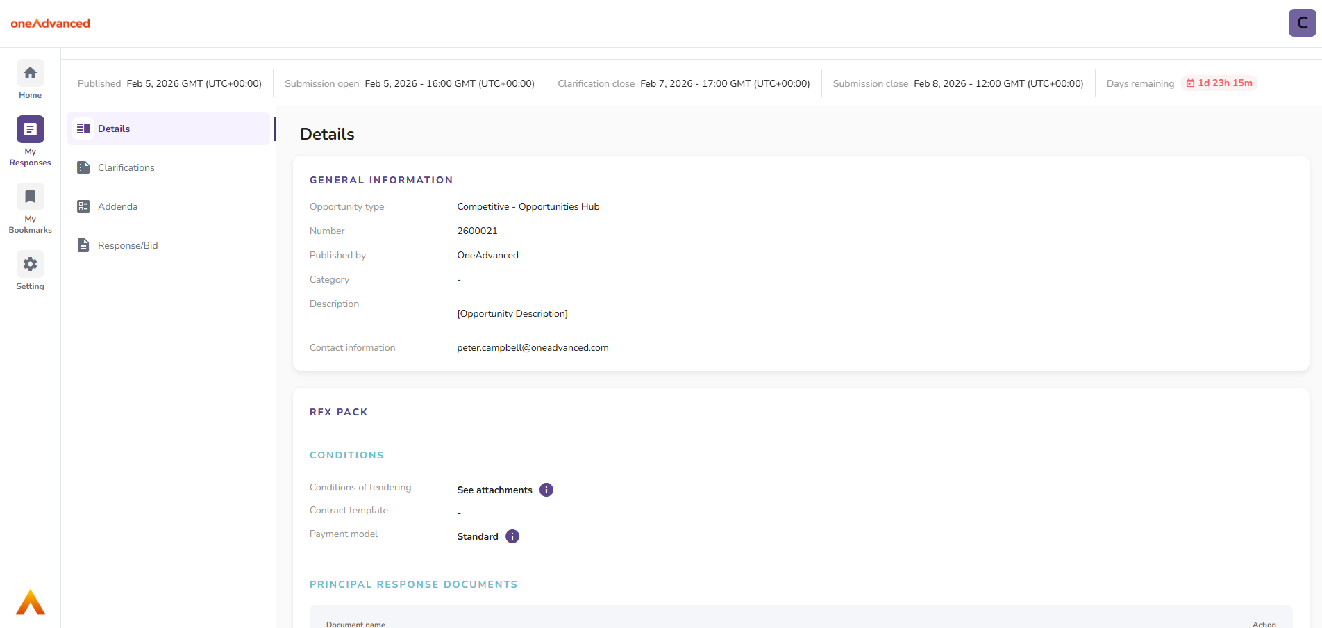This screenshot has width=1322, height=628.
Task: Click the Submission open date value
Action: [449, 83]
